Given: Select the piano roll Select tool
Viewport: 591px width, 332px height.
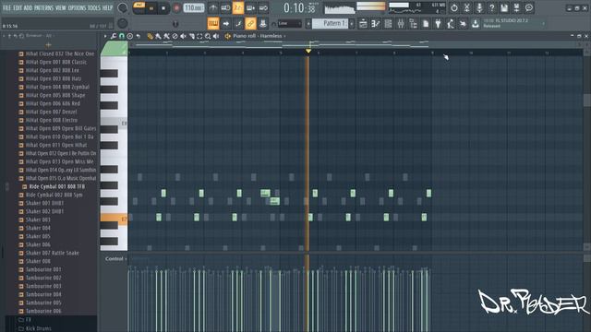Looking at the screenshot, I should [x=199, y=36].
